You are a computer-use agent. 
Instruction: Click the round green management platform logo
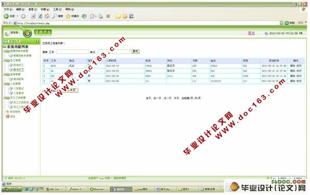coord(28,33)
